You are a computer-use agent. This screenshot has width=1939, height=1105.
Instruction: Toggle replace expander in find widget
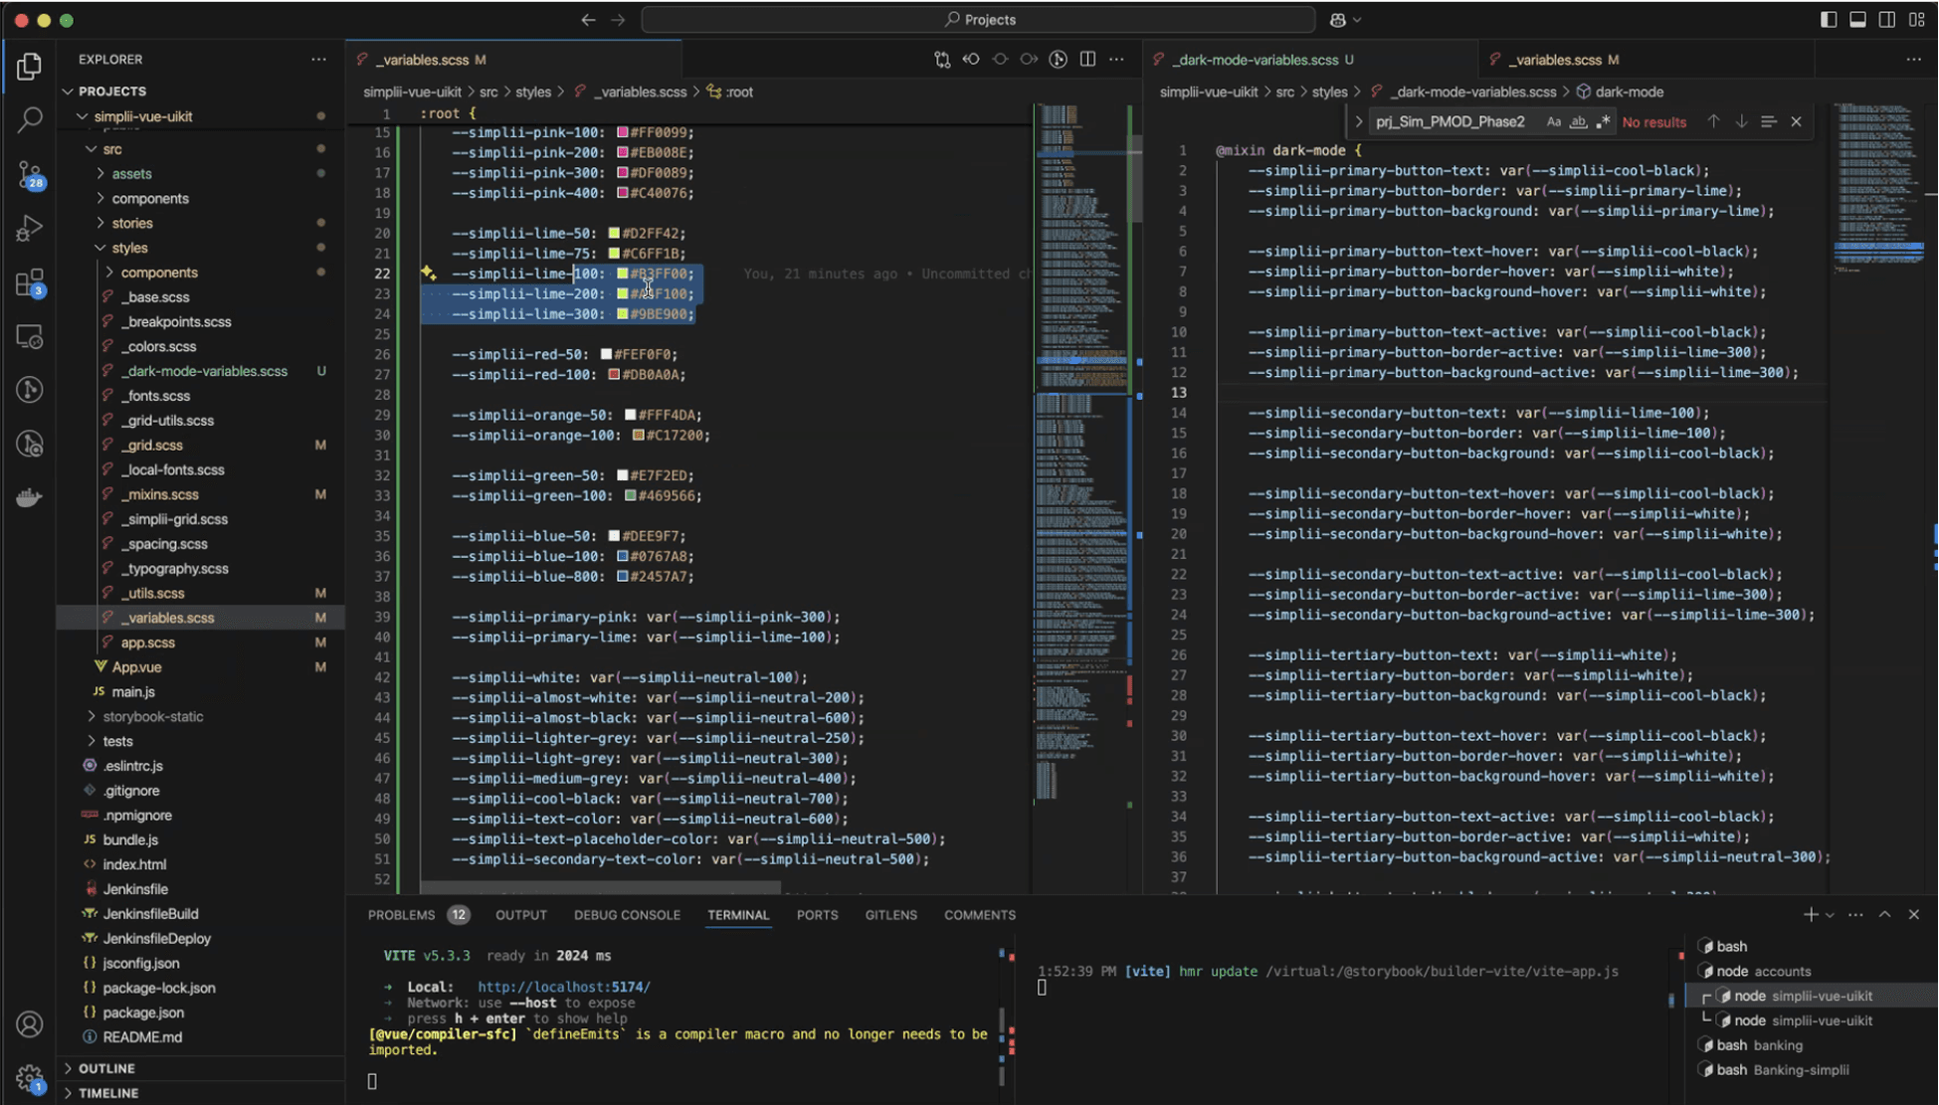click(1359, 121)
